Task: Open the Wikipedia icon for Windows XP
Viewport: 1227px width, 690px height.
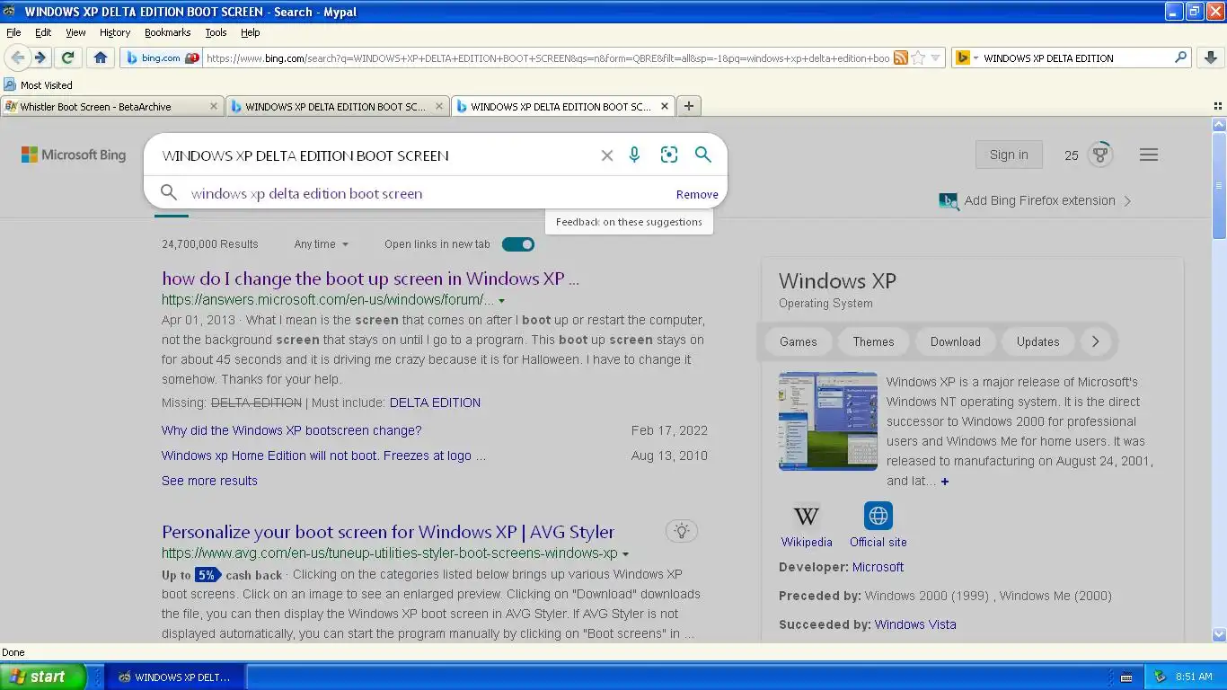Action: (807, 516)
